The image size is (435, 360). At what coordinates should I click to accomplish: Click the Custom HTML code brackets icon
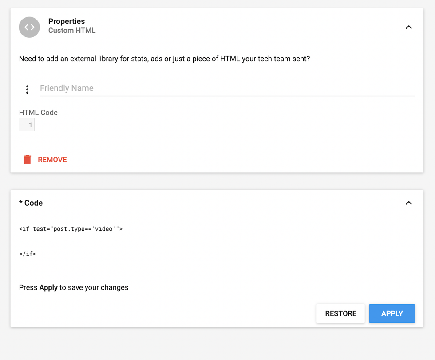tap(29, 27)
